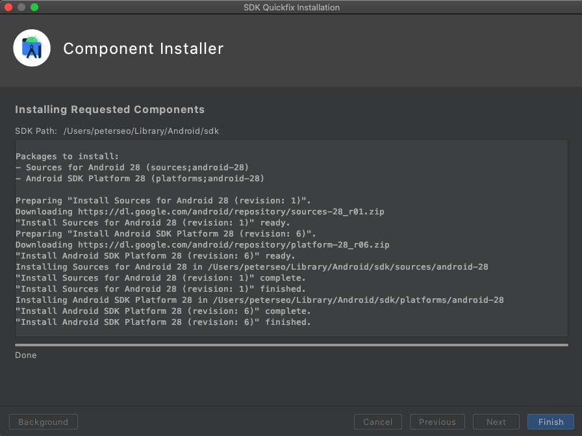Click the Cancel button
Screen dimensions: 582x436
tap(378, 422)
